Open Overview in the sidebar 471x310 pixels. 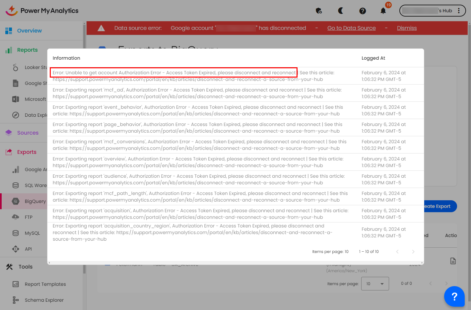[29, 31]
